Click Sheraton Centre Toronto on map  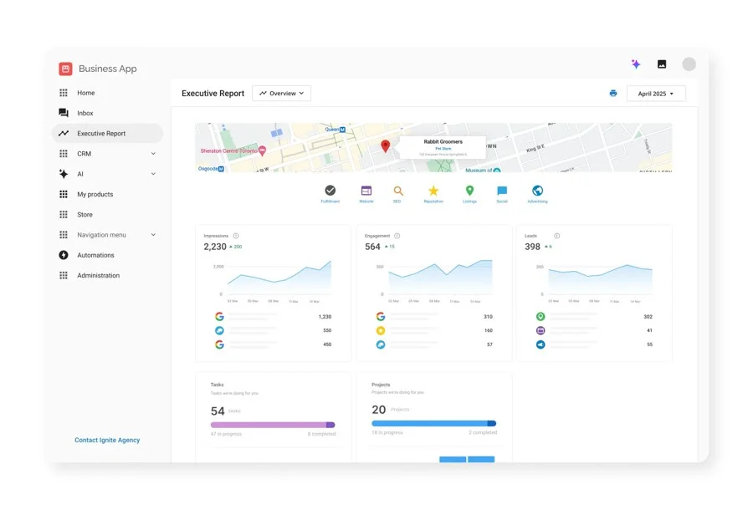[x=233, y=151]
